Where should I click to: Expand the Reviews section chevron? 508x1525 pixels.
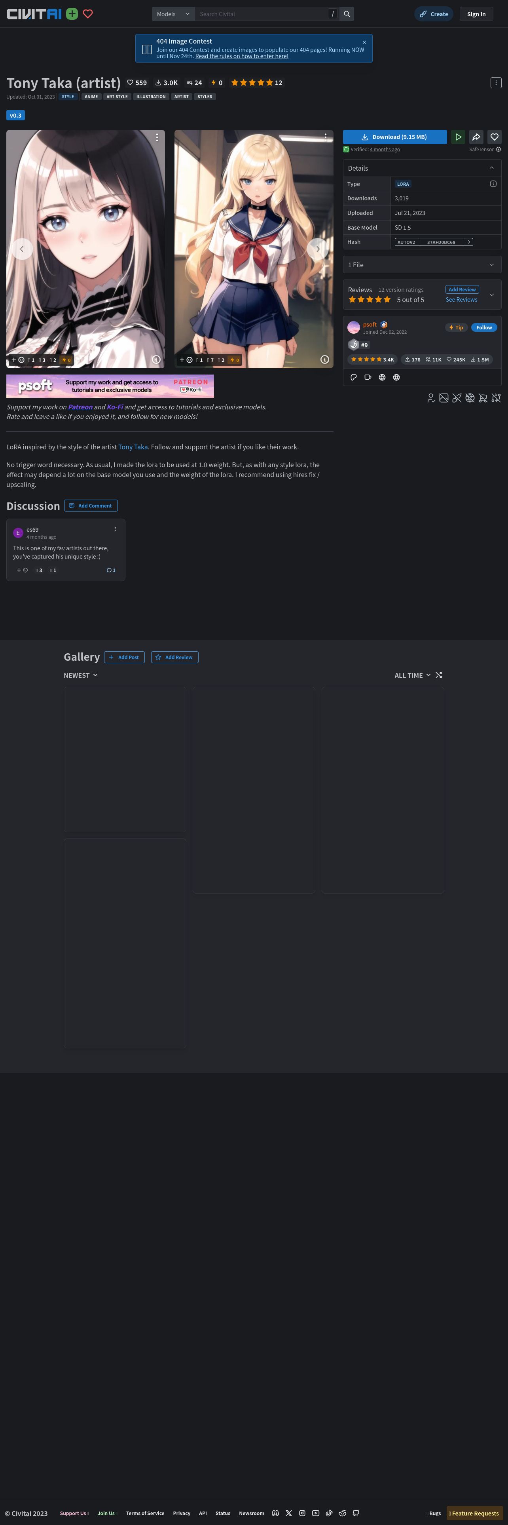pos(491,294)
